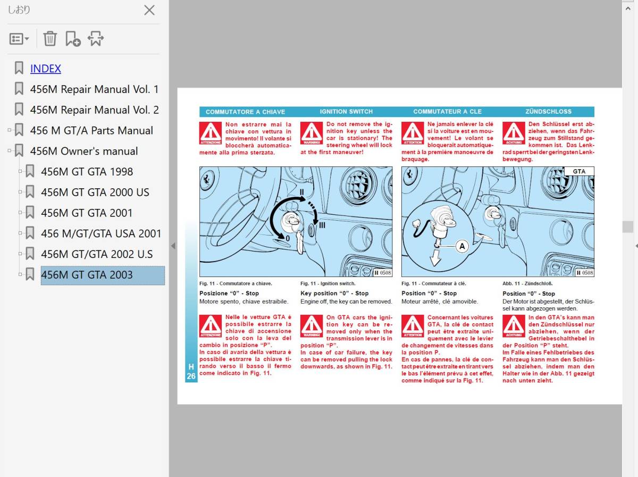This screenshot has width=638, height=477.
Task: Click the circled A callout in the figure
Action: [462, 246]
